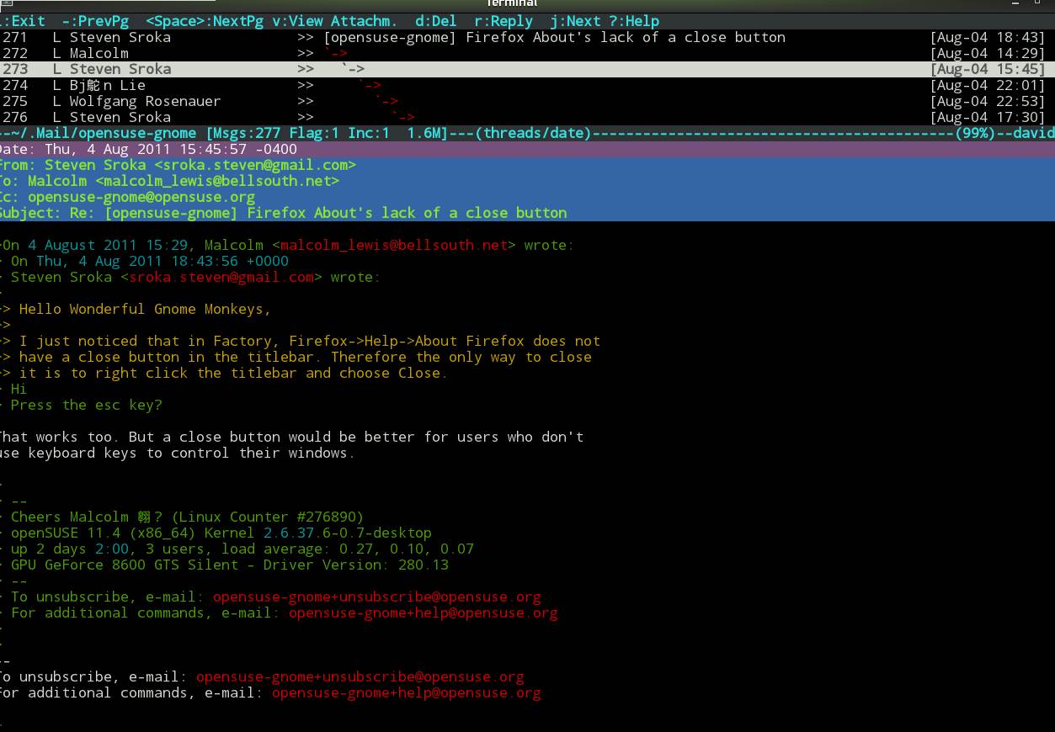Image resolution: width=1055 pixels, height=732 pixels.
Task: Click the 'I just noticed that in Factory' line
Action: click(x=310, y=341)
